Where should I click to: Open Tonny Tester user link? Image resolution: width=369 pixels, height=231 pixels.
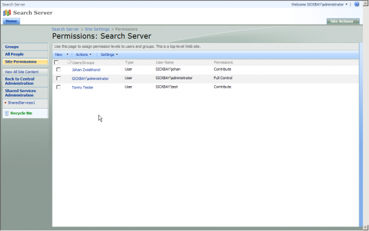[x=82, y=87]
